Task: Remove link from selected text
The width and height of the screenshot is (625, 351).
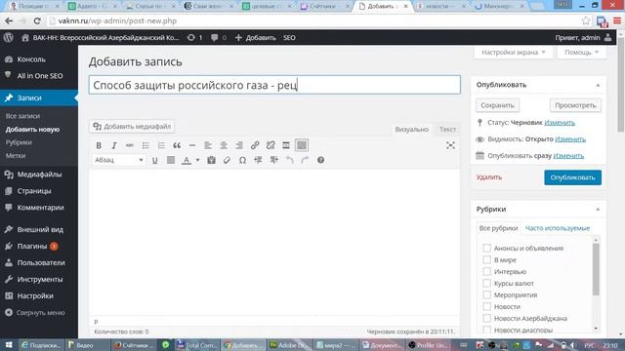Action: (271, 145)
